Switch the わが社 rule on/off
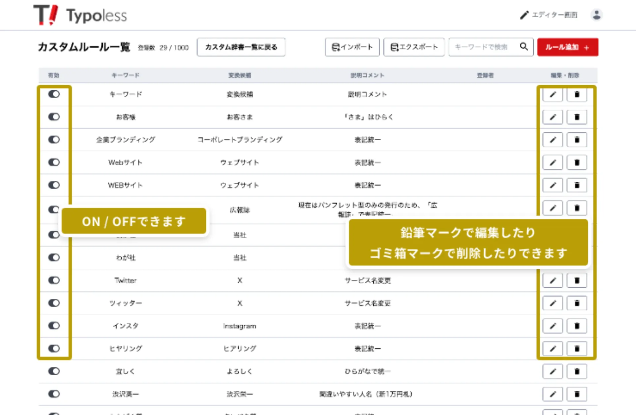Screen dimensions: 636x415 pos(54,257)
